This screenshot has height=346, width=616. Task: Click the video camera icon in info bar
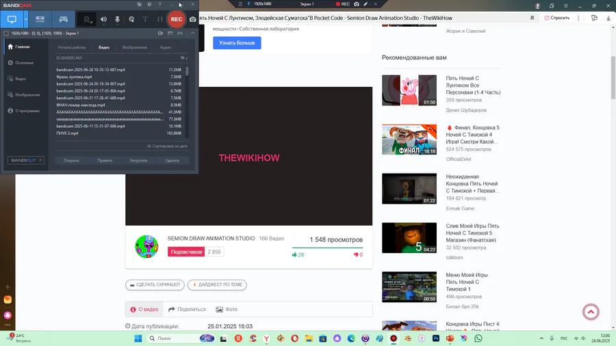click(160, 34)
